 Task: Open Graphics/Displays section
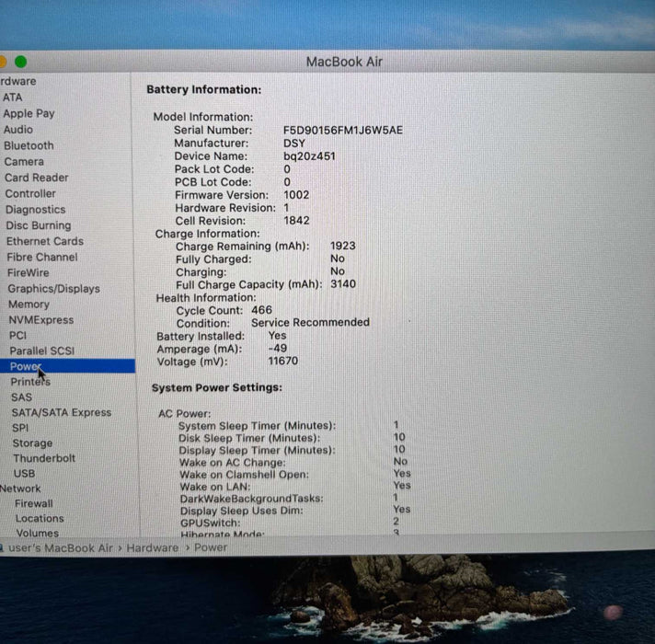point(54,289)
